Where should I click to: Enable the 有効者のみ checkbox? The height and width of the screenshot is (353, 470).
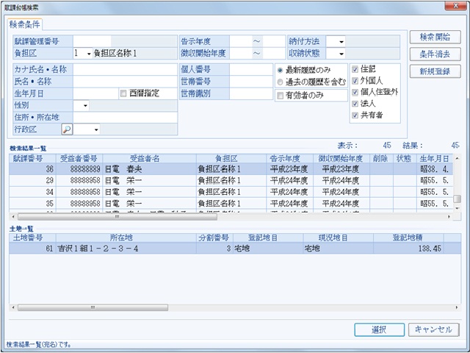[x=280, y=95]
